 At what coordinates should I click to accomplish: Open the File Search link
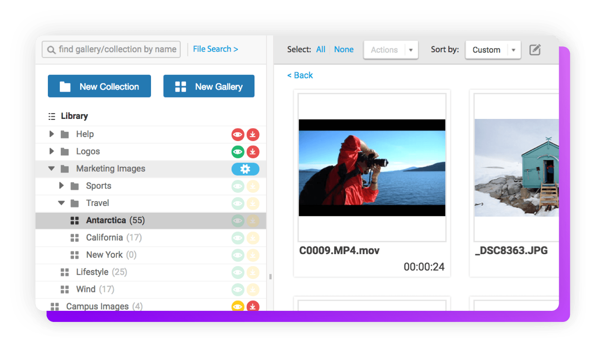click(216, 49)
